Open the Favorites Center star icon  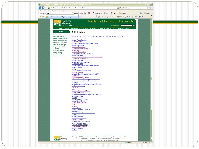40,17
